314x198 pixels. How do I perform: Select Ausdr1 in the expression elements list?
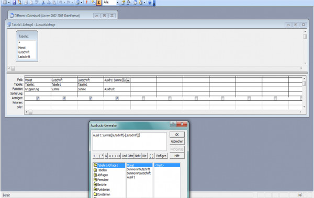pyautogui.click(x=131, y=177)
